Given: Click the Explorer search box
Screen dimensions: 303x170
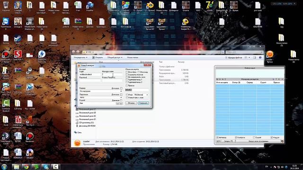Looking at the screenshot, I should 244,52.
